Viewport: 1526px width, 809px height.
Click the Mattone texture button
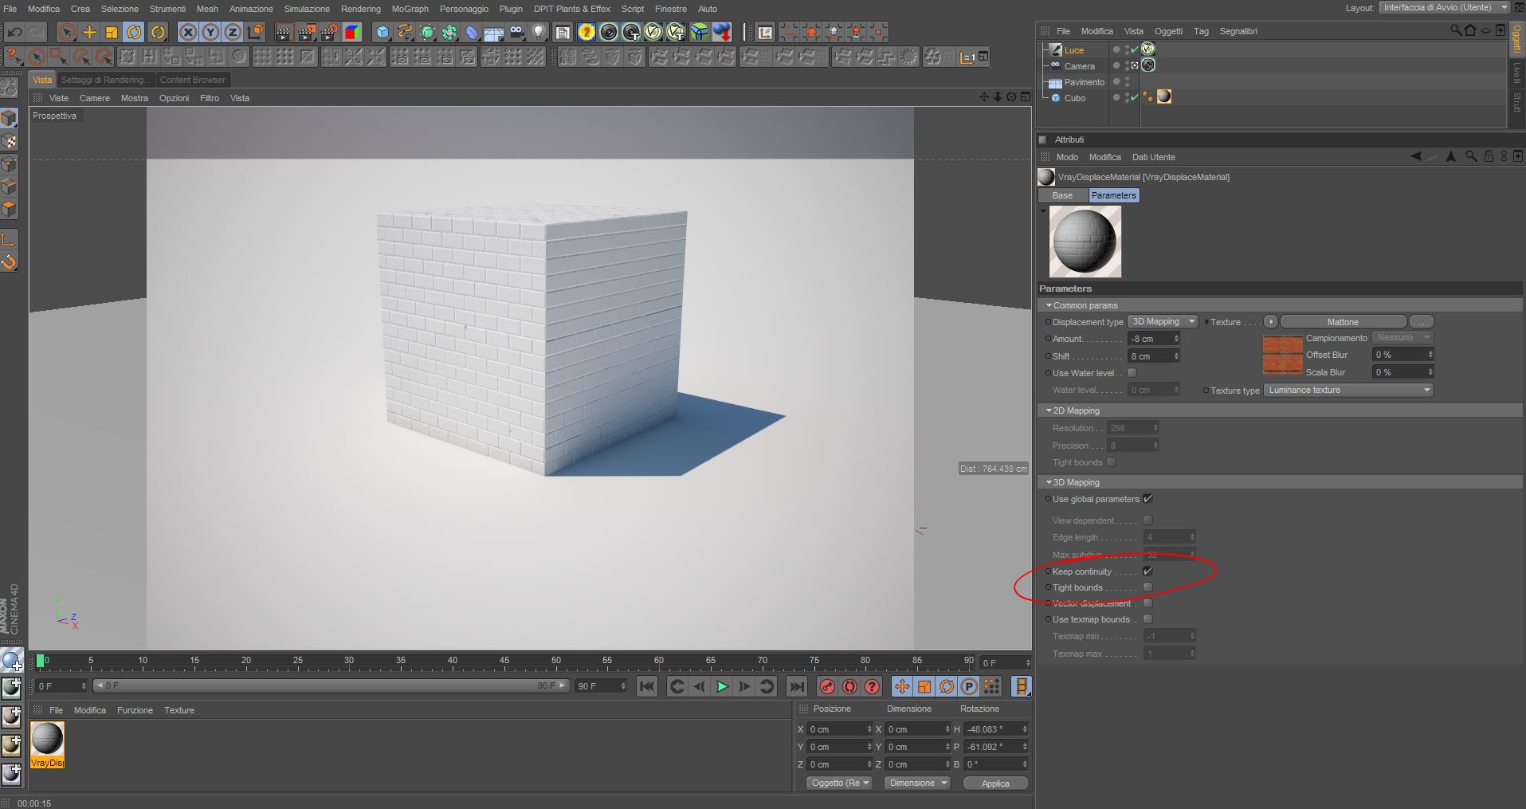[1342, 322]
